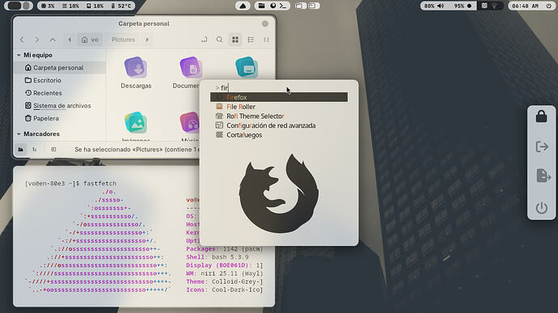Hide the sidebar via status bar icon
This screenshot has height=313, width=558.
click(53, 150)
